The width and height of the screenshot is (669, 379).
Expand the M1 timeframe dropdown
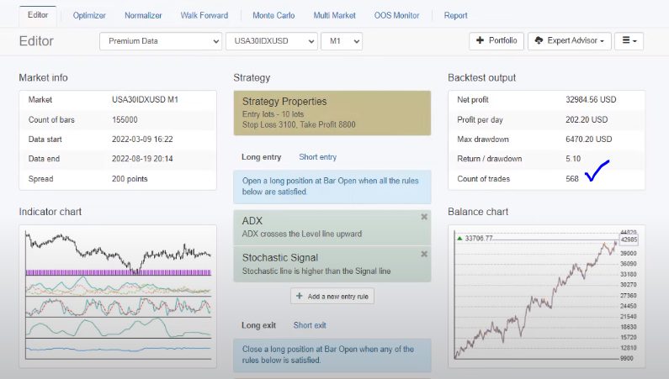click(x=342, y=41)
